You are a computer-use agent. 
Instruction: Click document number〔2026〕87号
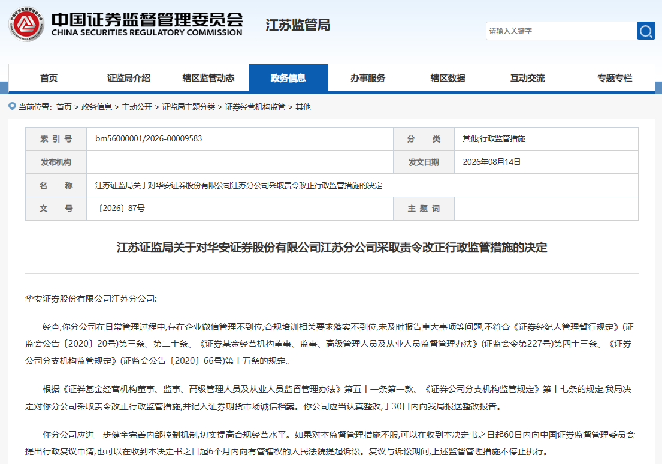click(x=120, y=208)
